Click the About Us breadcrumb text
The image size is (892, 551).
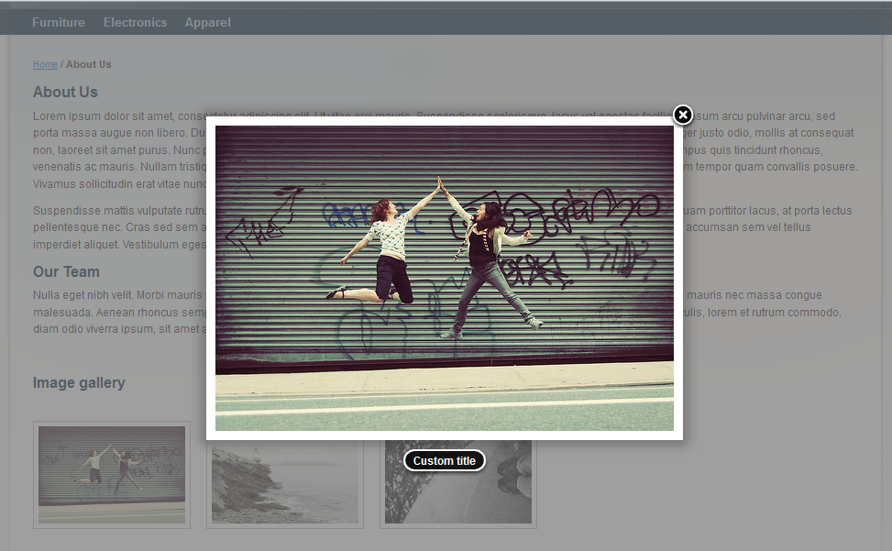click(88, 64)
